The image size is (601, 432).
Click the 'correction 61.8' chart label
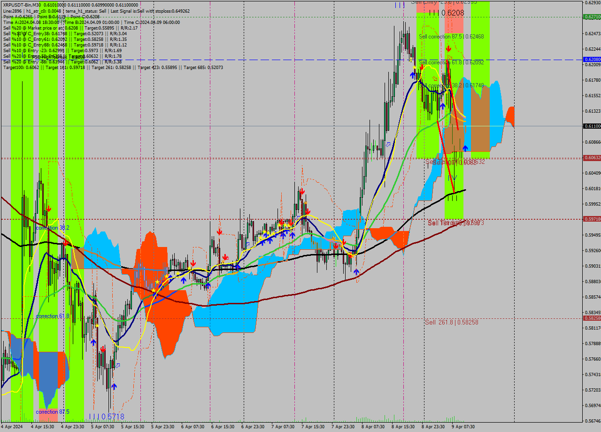(53, 316)
